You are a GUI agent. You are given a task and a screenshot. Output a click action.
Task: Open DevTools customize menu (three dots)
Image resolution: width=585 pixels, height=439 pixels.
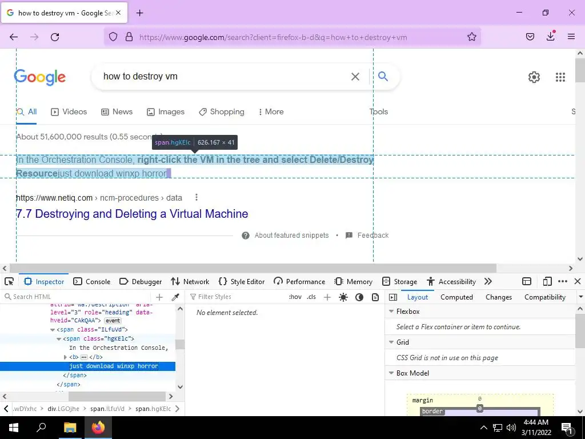point(562,281)
